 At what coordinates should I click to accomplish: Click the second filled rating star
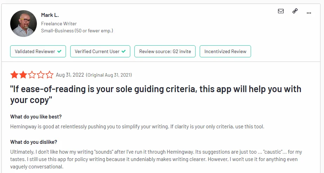tap(23, 75)
